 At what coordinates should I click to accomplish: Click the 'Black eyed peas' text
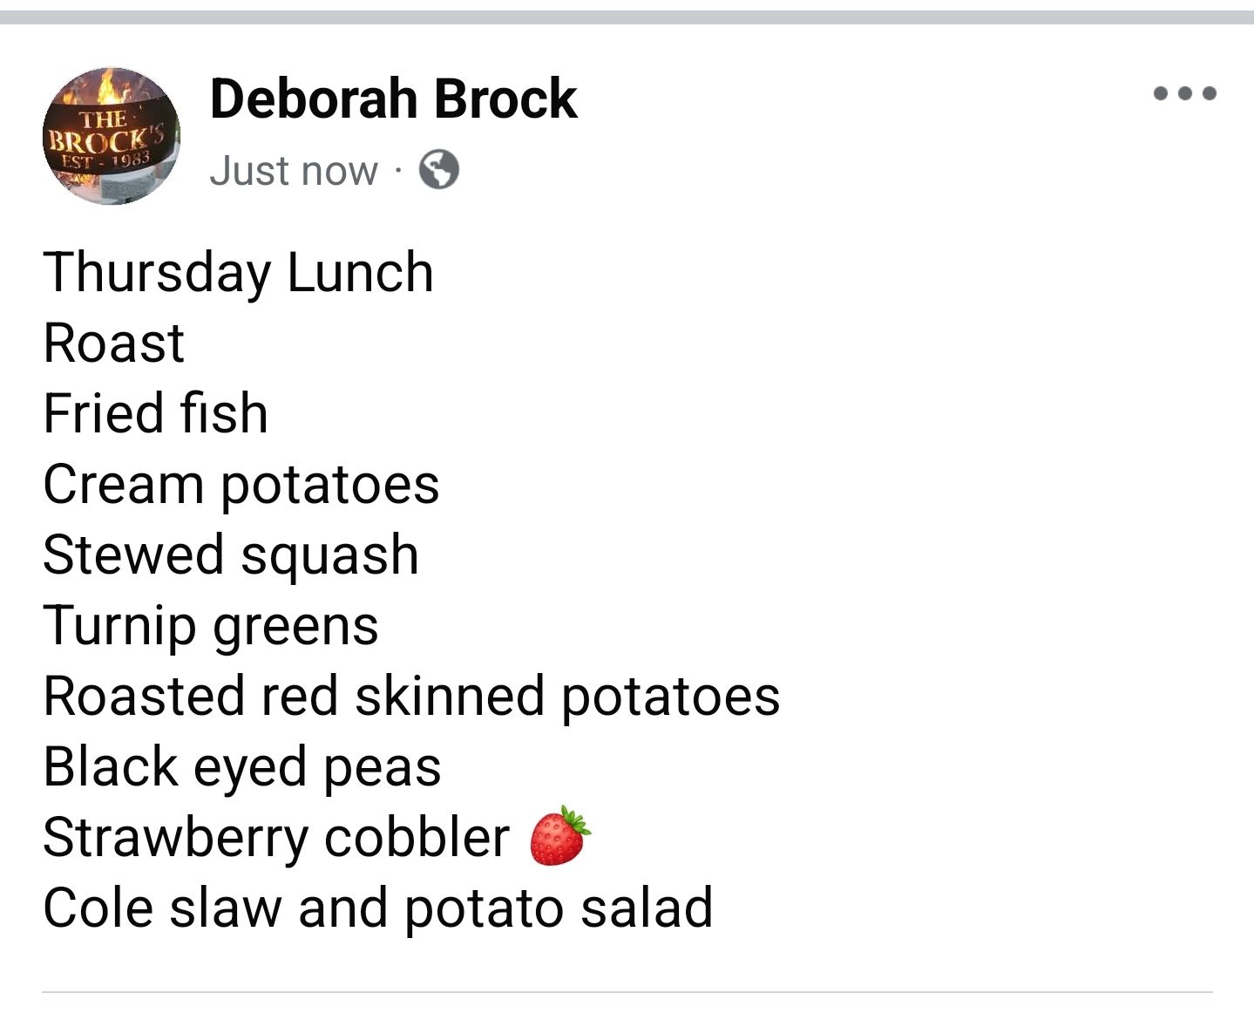(243, 766)
